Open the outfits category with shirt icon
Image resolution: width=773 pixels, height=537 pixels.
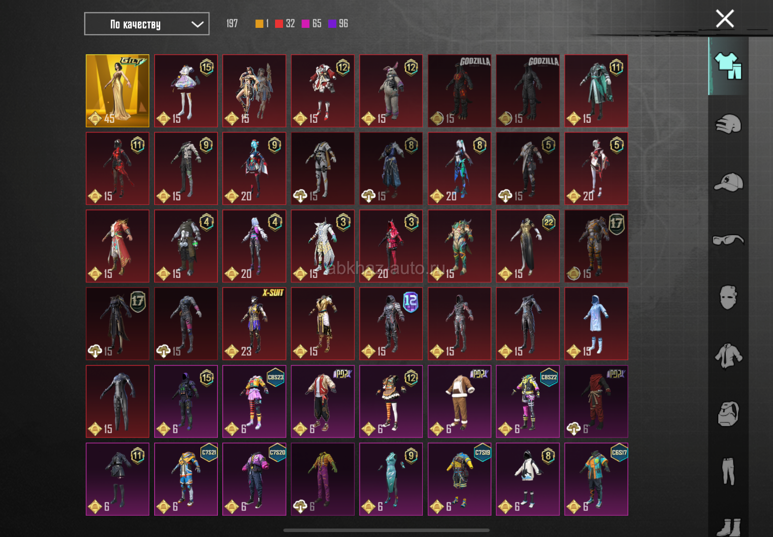point(728,66)
